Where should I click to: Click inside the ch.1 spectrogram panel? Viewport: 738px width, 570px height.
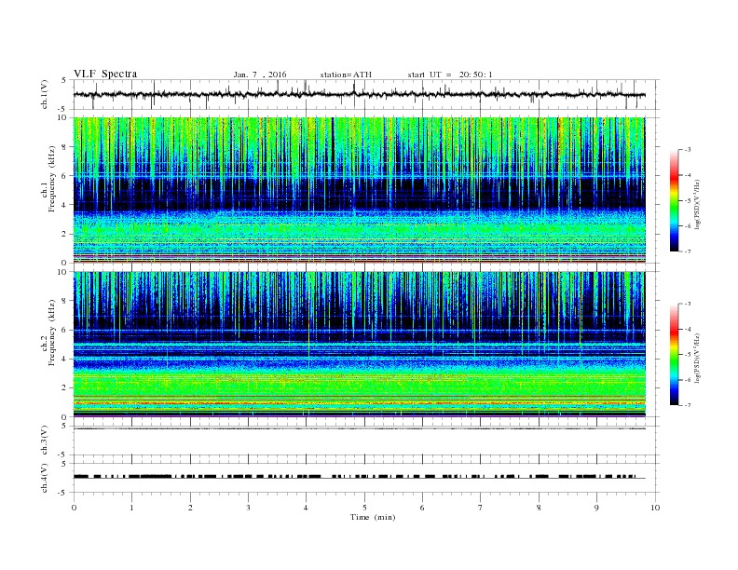coord(359,190)
